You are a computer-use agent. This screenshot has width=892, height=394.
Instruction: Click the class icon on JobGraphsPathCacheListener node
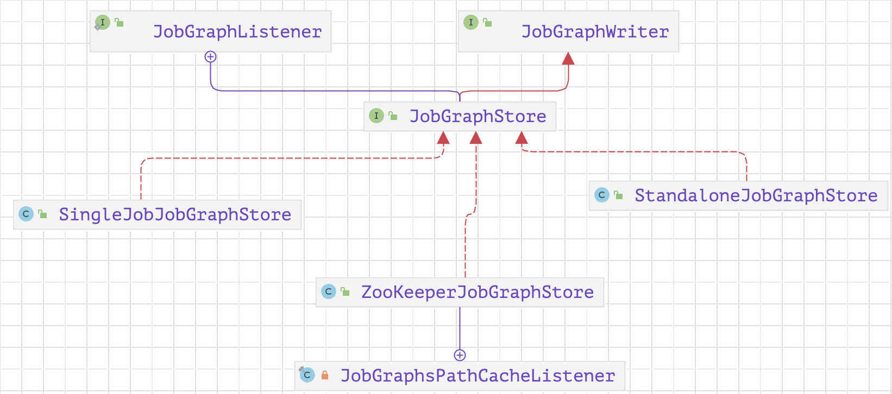(307, 374)
